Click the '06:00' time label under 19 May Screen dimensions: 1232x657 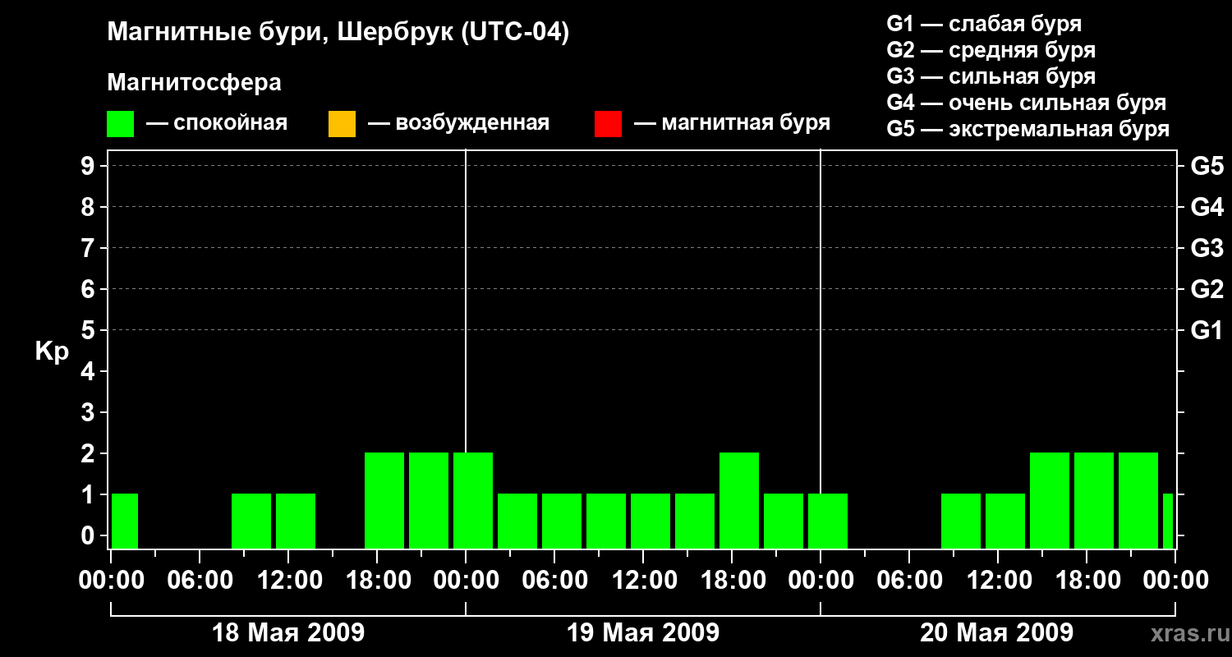click(x=554, y=581)
